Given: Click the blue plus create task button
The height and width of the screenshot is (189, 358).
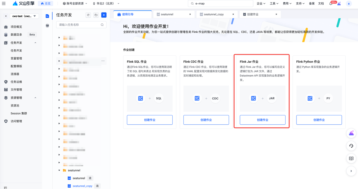Looking at the screenshot, I should click(104, 15).
